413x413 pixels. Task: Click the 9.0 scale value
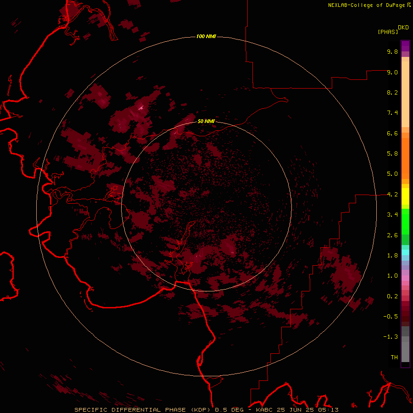(392, 72)
